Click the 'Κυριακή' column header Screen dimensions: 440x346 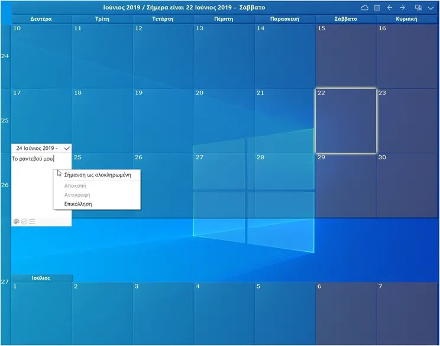407,19
